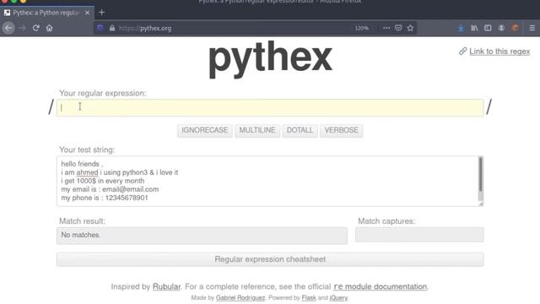540x304 pixels.
Task: Open Link to this regex
Action: pyautogui.click(x=499, y=52)
